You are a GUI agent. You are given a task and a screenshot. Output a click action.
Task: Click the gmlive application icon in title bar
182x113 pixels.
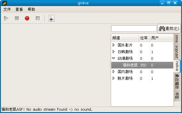5,3
